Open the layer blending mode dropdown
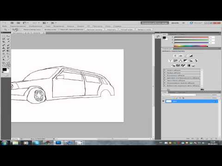This screenshot has width=222, height=166. (x=179, y=95)
